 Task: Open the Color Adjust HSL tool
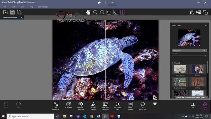tap(142, 106)
